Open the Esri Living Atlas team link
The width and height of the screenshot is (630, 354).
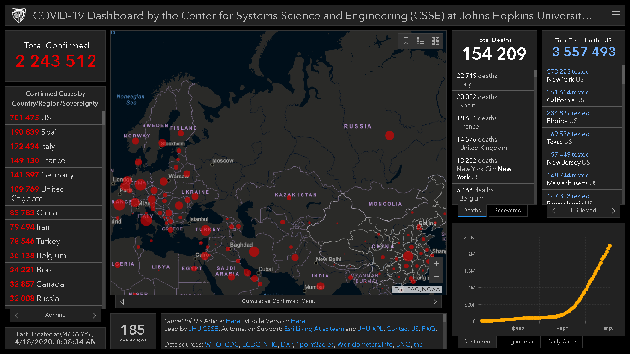click(x=314, y=329)
